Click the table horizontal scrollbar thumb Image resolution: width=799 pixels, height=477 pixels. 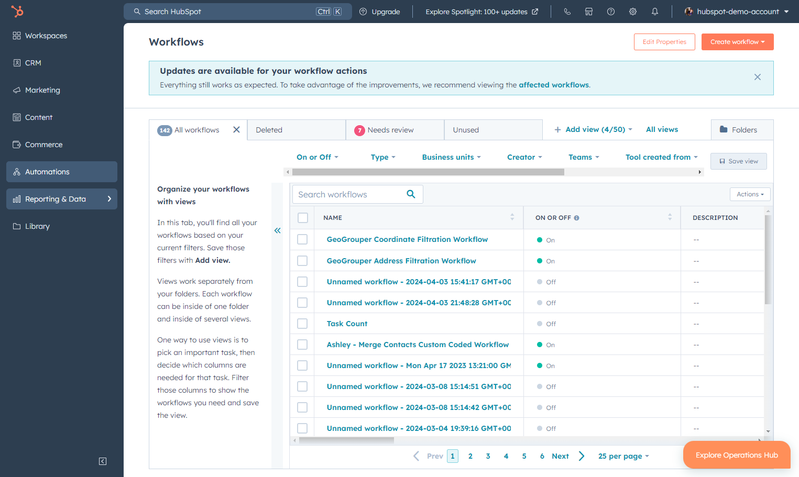coord(346,440)
